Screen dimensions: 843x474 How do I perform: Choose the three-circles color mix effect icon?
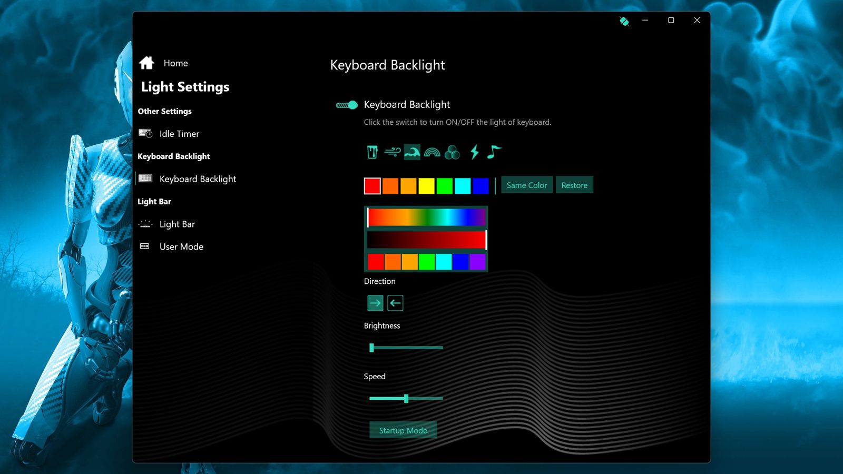452,153
